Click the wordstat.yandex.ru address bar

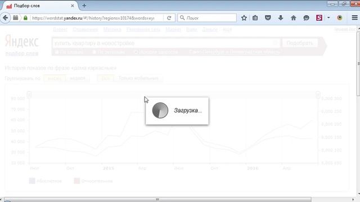tap(96, 18)
